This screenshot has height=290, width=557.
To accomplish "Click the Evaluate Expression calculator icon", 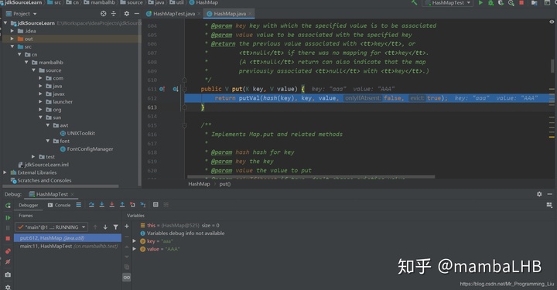I will 155,205.
